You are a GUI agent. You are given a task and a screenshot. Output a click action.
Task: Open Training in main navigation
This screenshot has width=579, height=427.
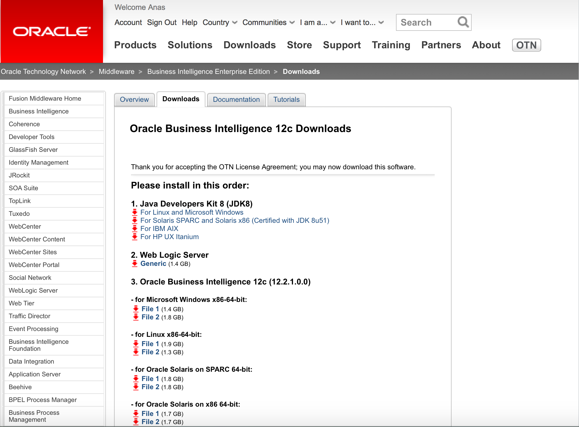coord(391,45)
